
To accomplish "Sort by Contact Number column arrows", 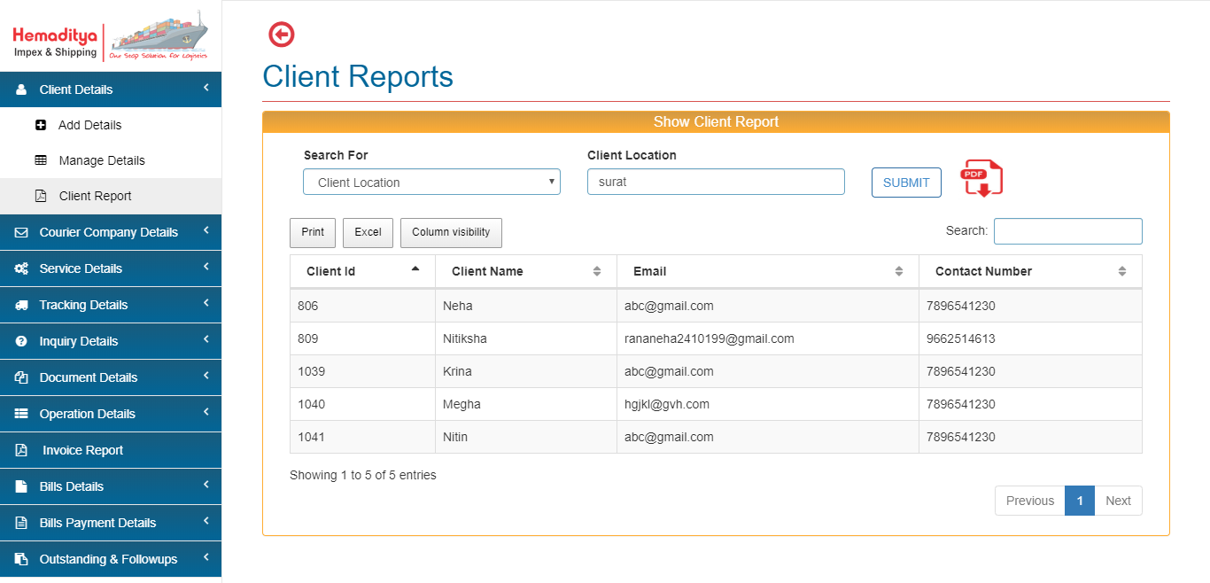I will click(x=1121, y=271).
